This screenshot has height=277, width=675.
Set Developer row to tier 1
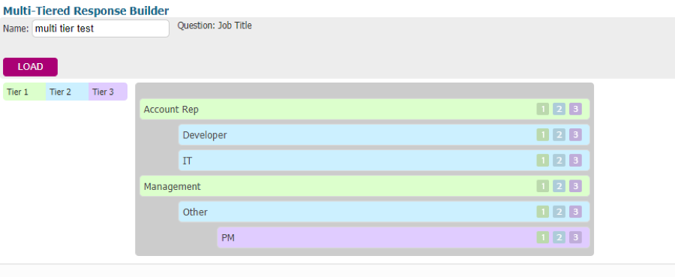[x=543, y=135]
